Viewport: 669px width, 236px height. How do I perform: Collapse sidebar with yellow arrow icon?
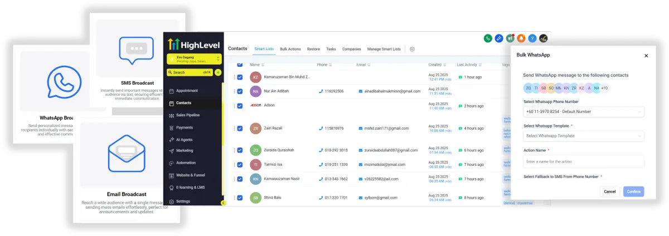[x=223, y=203]
